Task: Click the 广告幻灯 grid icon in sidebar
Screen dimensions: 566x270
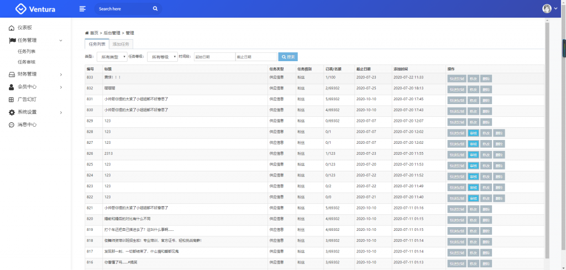Action: coord(12,100)
